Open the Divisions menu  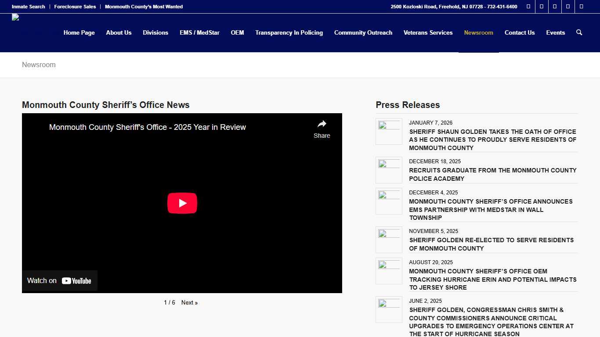(155, 33)
